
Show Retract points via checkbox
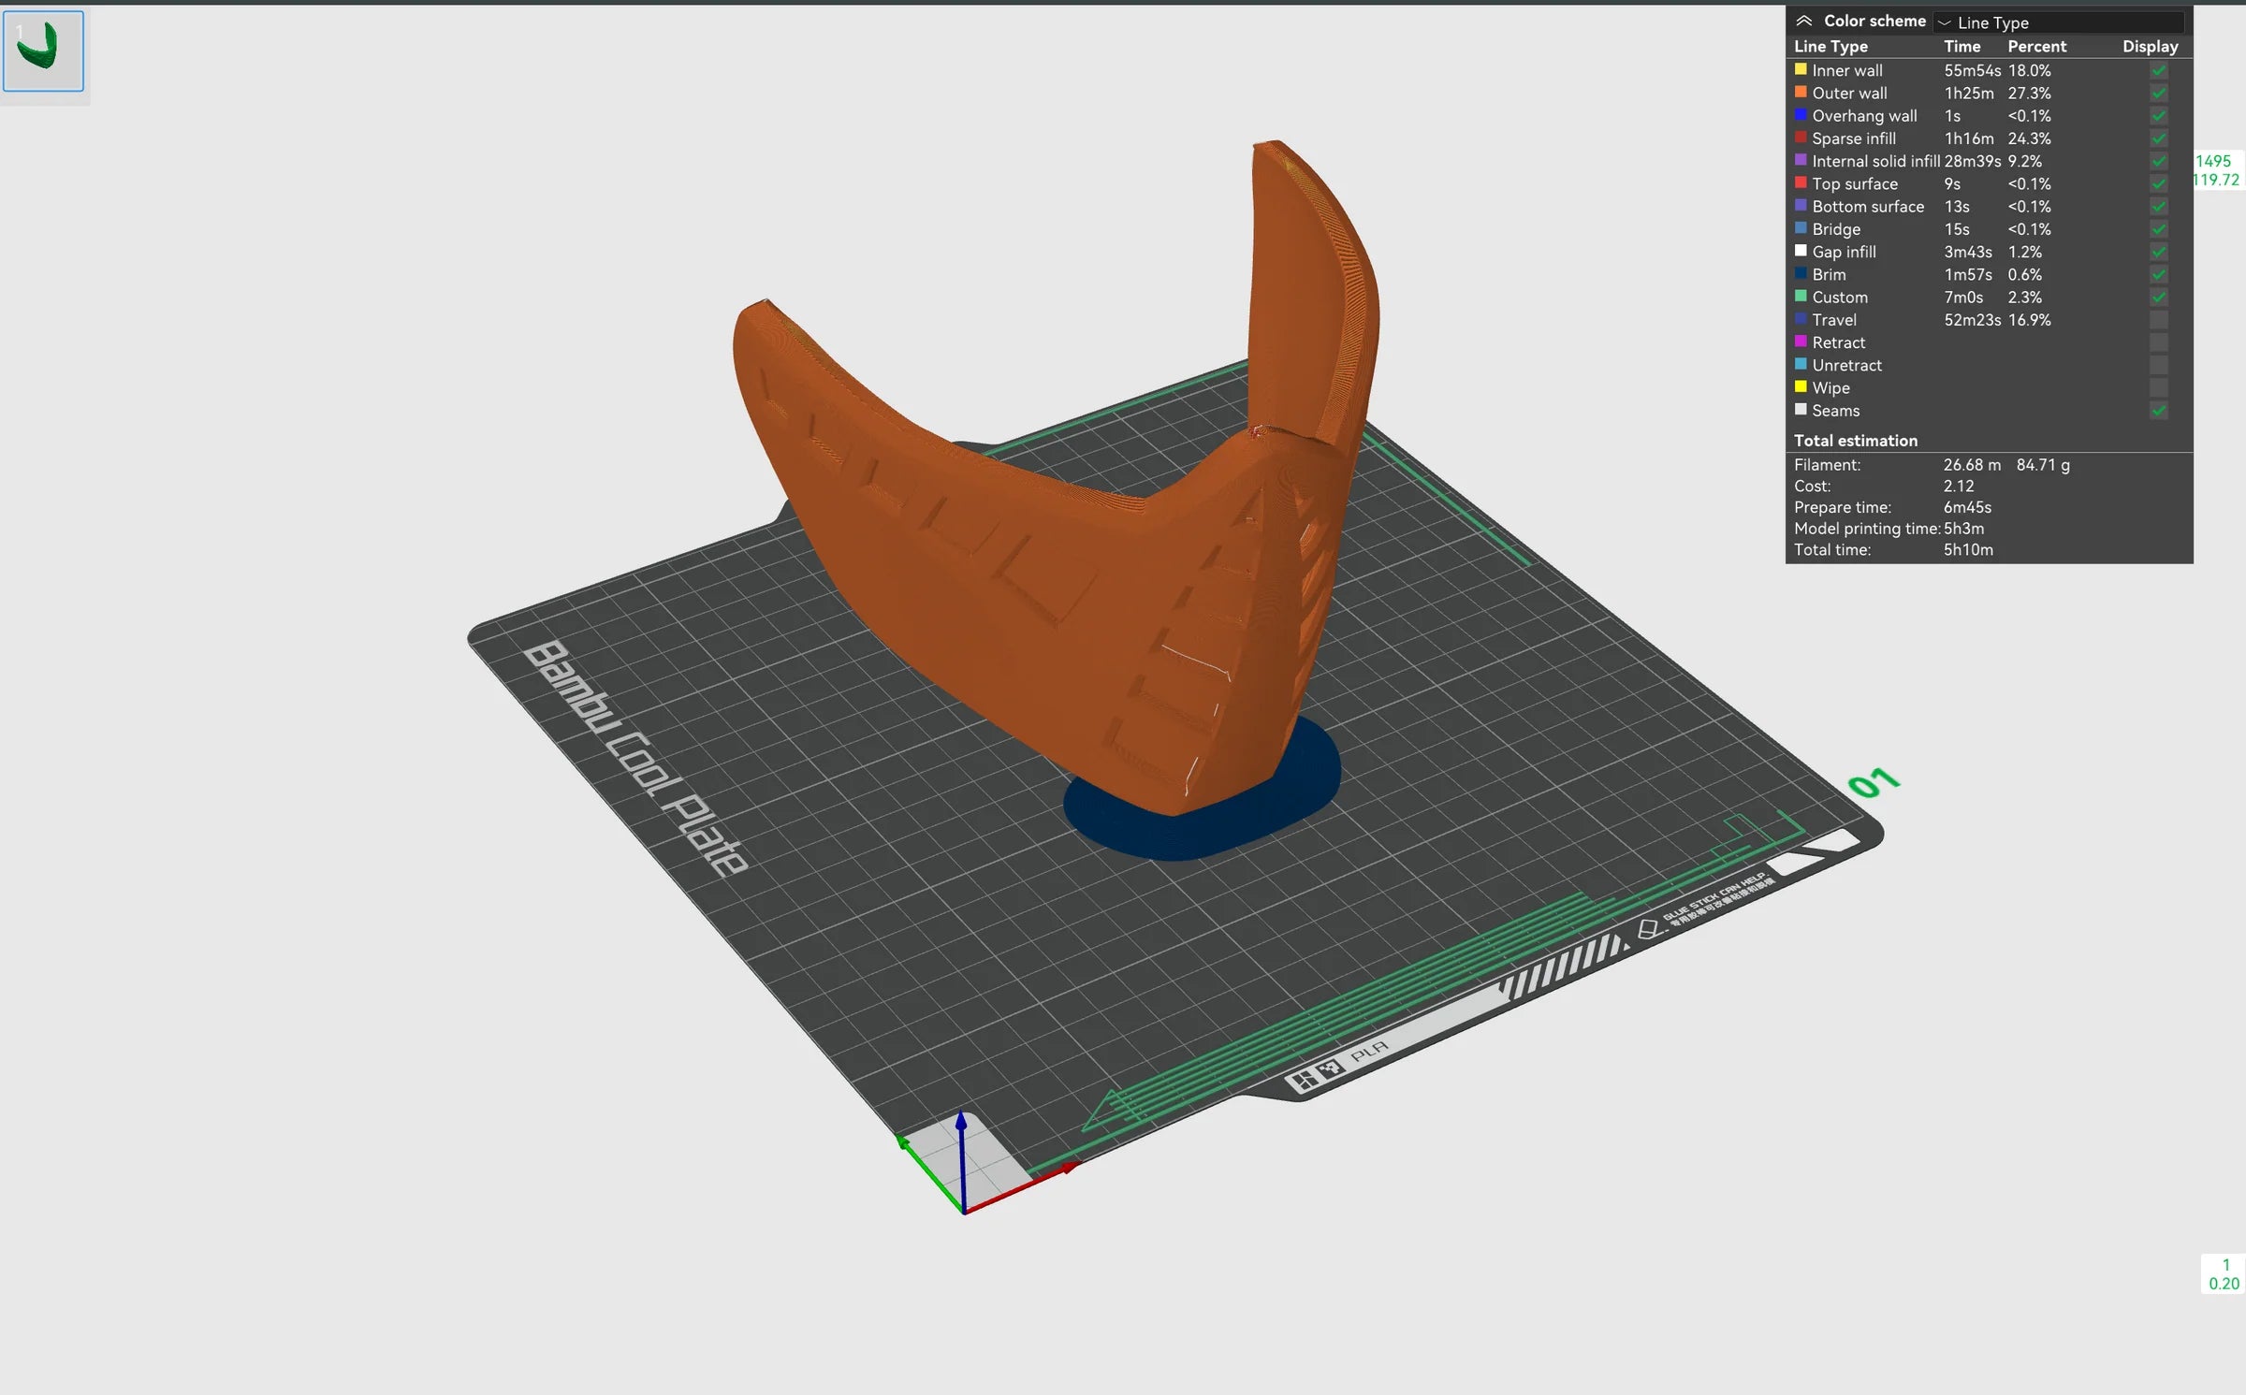tap(2158, 342)
